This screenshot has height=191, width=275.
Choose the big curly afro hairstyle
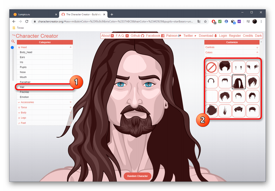225,67
